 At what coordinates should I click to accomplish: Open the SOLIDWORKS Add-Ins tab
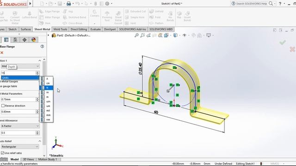point(133,30)
